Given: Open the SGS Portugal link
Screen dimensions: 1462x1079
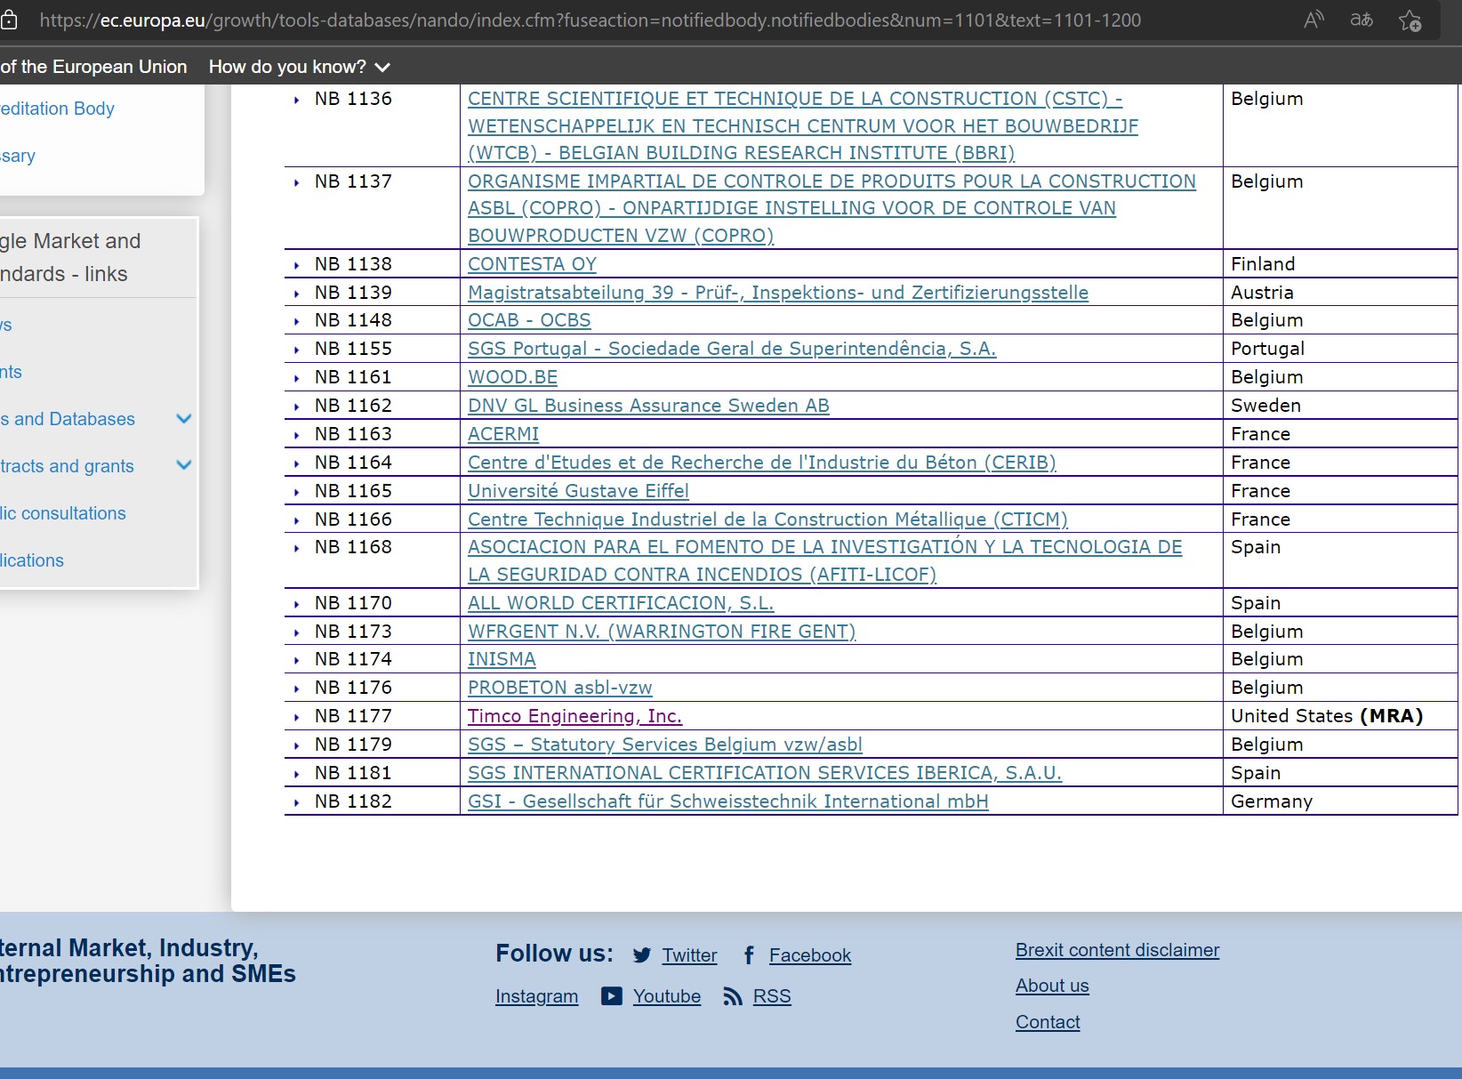Looking at the screenshot, I should [x=732, y=349].
